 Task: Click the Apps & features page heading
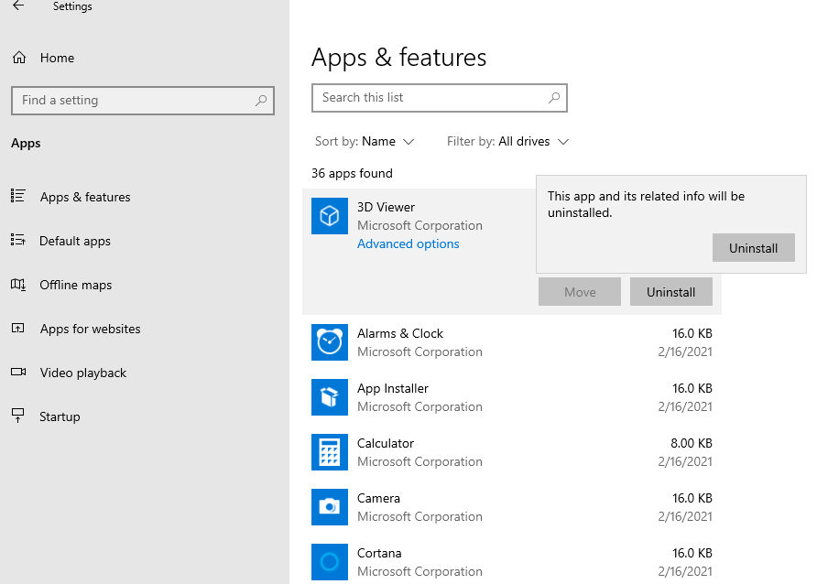(398, 58)
